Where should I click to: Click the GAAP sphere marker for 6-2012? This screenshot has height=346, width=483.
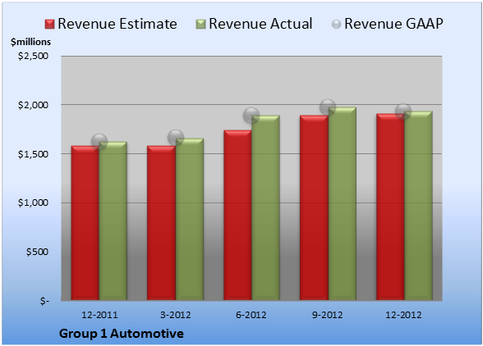click(x=251, y=116)
